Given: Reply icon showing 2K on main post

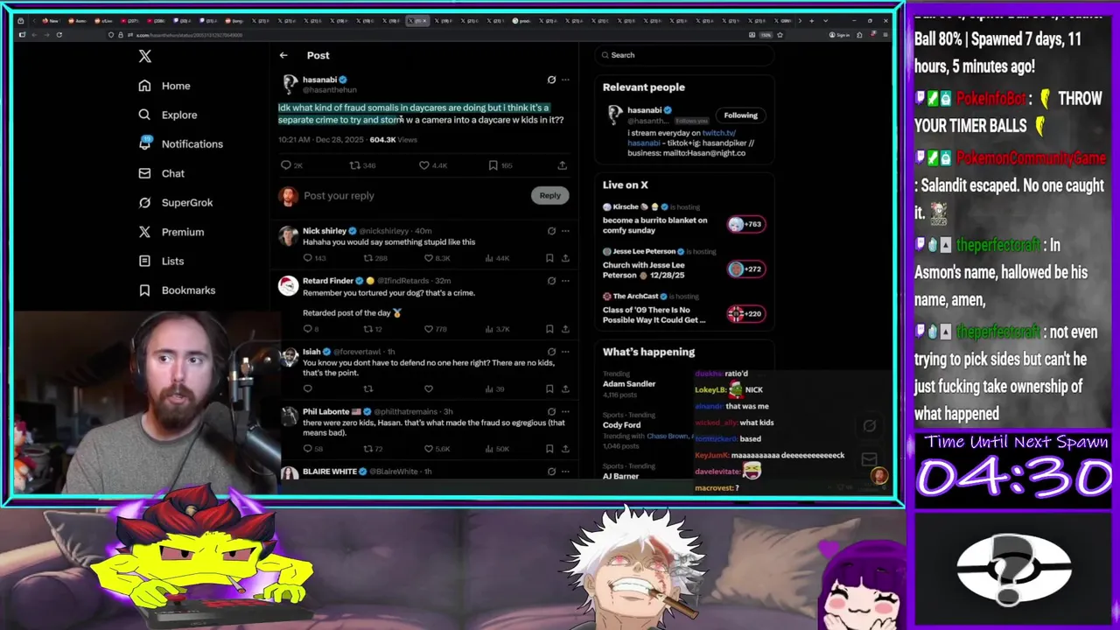Looking at the screenshot, I should click(x=291, y=164).
